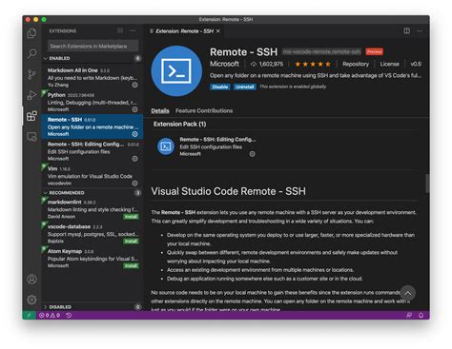Viewport: 452px width, 349px height.
Task: Open errors and warnings in status bar
Action: pos(50,315)
